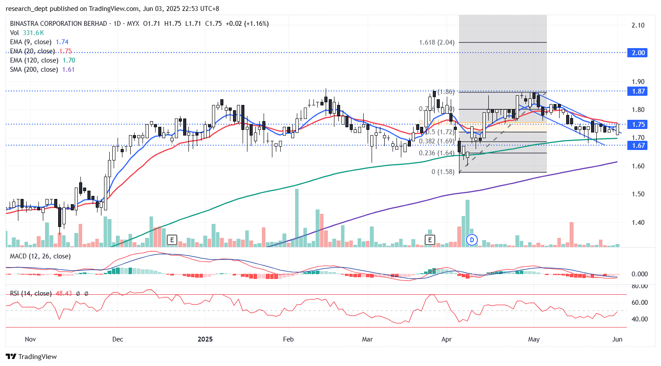Click the 0 (1.58) Fibonacci label
The width and height of the screenshot is (661, 366).
(443, 172)
